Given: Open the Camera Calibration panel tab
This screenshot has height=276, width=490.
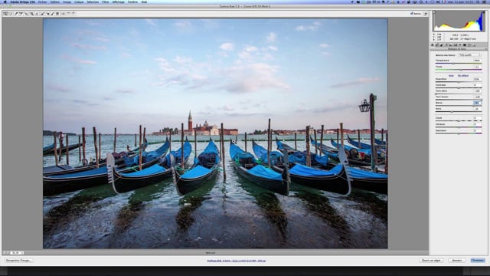Looking at the screenshot, I should (x=465, y=44).
